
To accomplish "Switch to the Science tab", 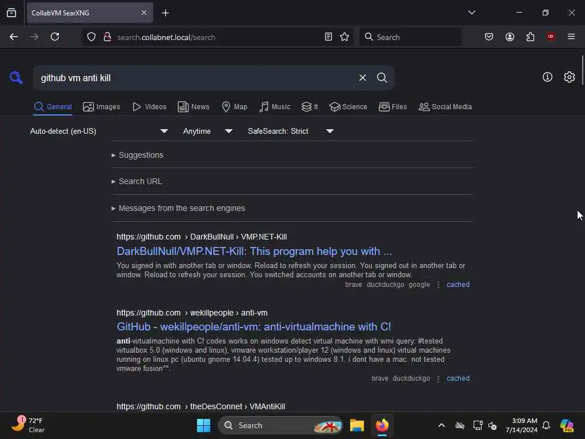I will 348,107.
